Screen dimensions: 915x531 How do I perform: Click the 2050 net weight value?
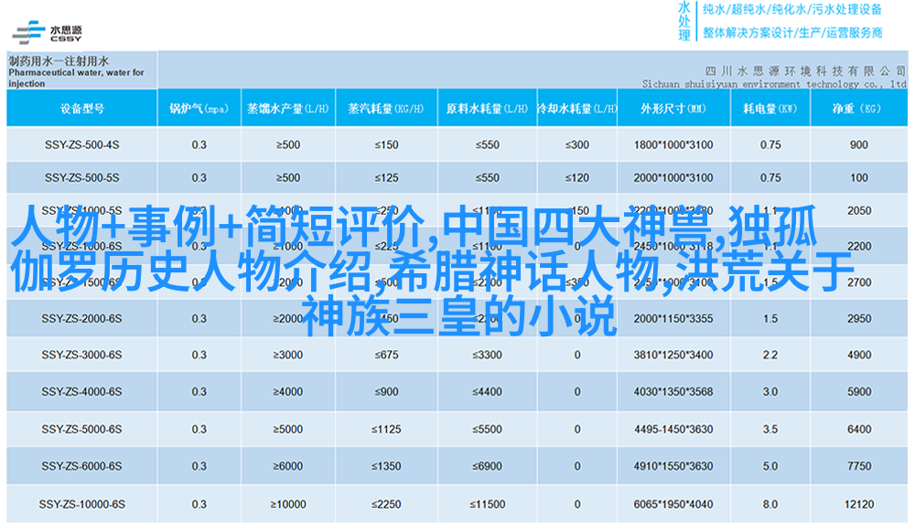coord(859,210)
